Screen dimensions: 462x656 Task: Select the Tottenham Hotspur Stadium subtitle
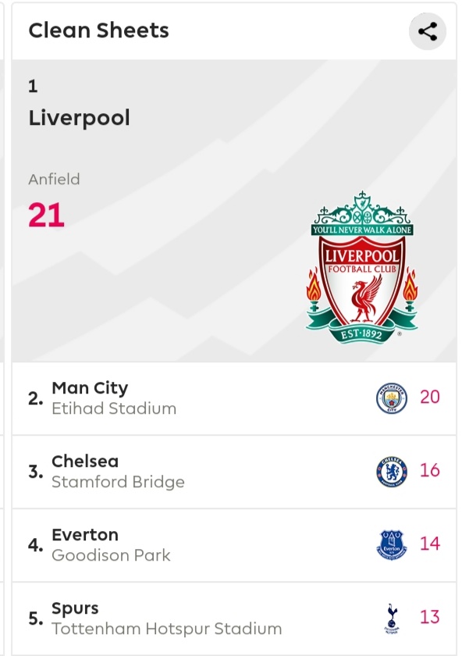(x=167, y=629)
